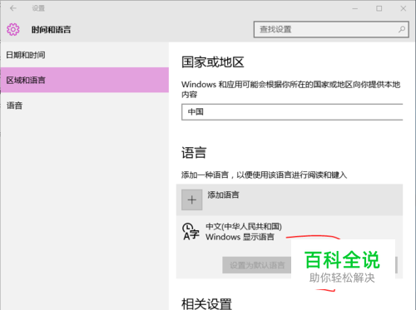The width and height of the screenshot is (416, 310).
Task: Click the 添加语言 button
Action: tap(290, 199)
